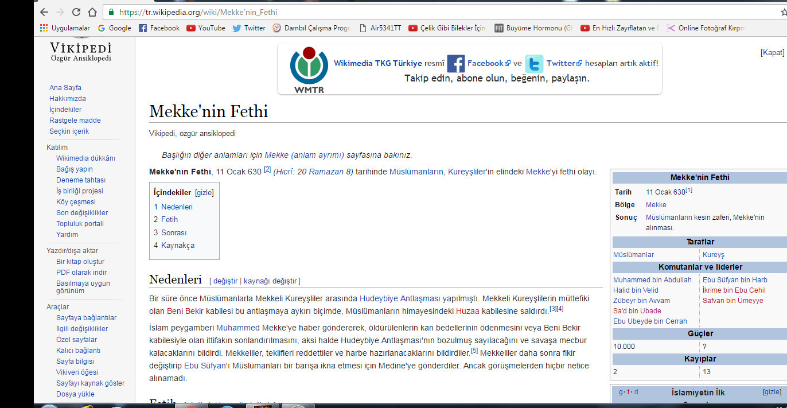
Task: Open Halid bin Velid in infobox
Action: pyautogui.click(x=636, y=290)
